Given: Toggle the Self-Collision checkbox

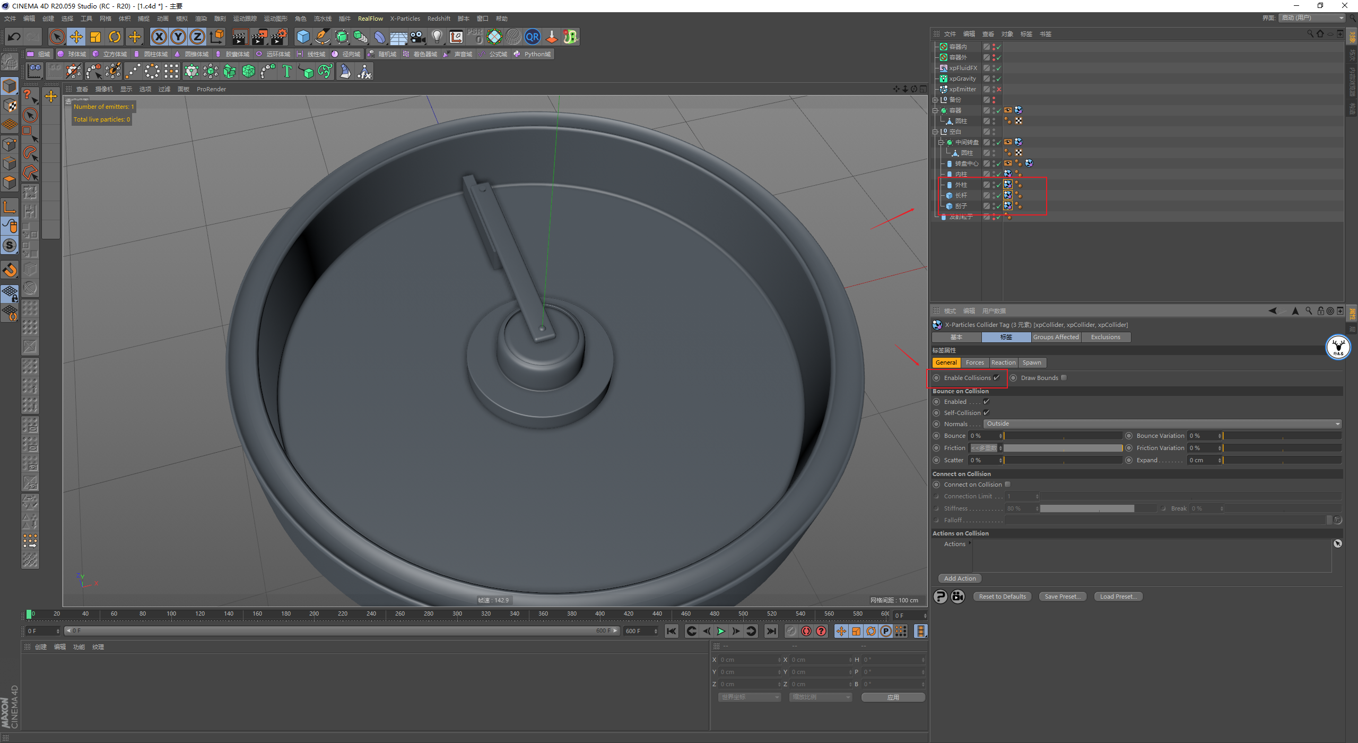Looking at the screenshot, I should tap(986, 413).
